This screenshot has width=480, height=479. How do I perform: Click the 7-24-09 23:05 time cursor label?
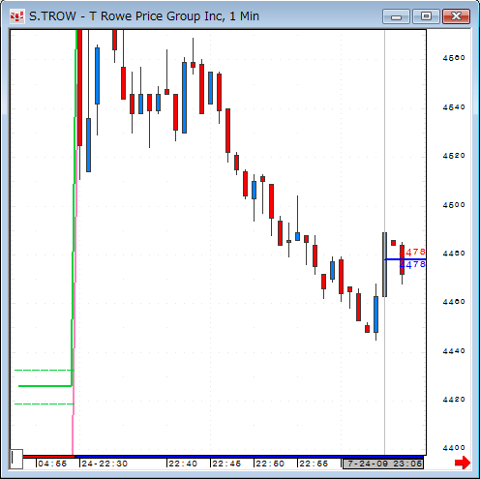pyautogui.click(x=383, y=464)
